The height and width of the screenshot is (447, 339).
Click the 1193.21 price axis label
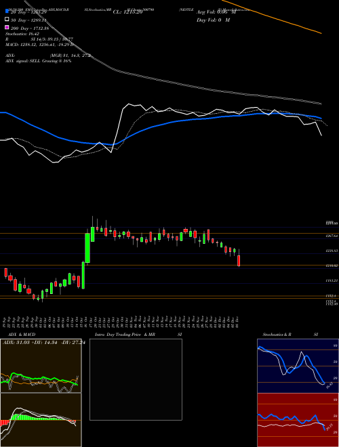click(332, 280)
